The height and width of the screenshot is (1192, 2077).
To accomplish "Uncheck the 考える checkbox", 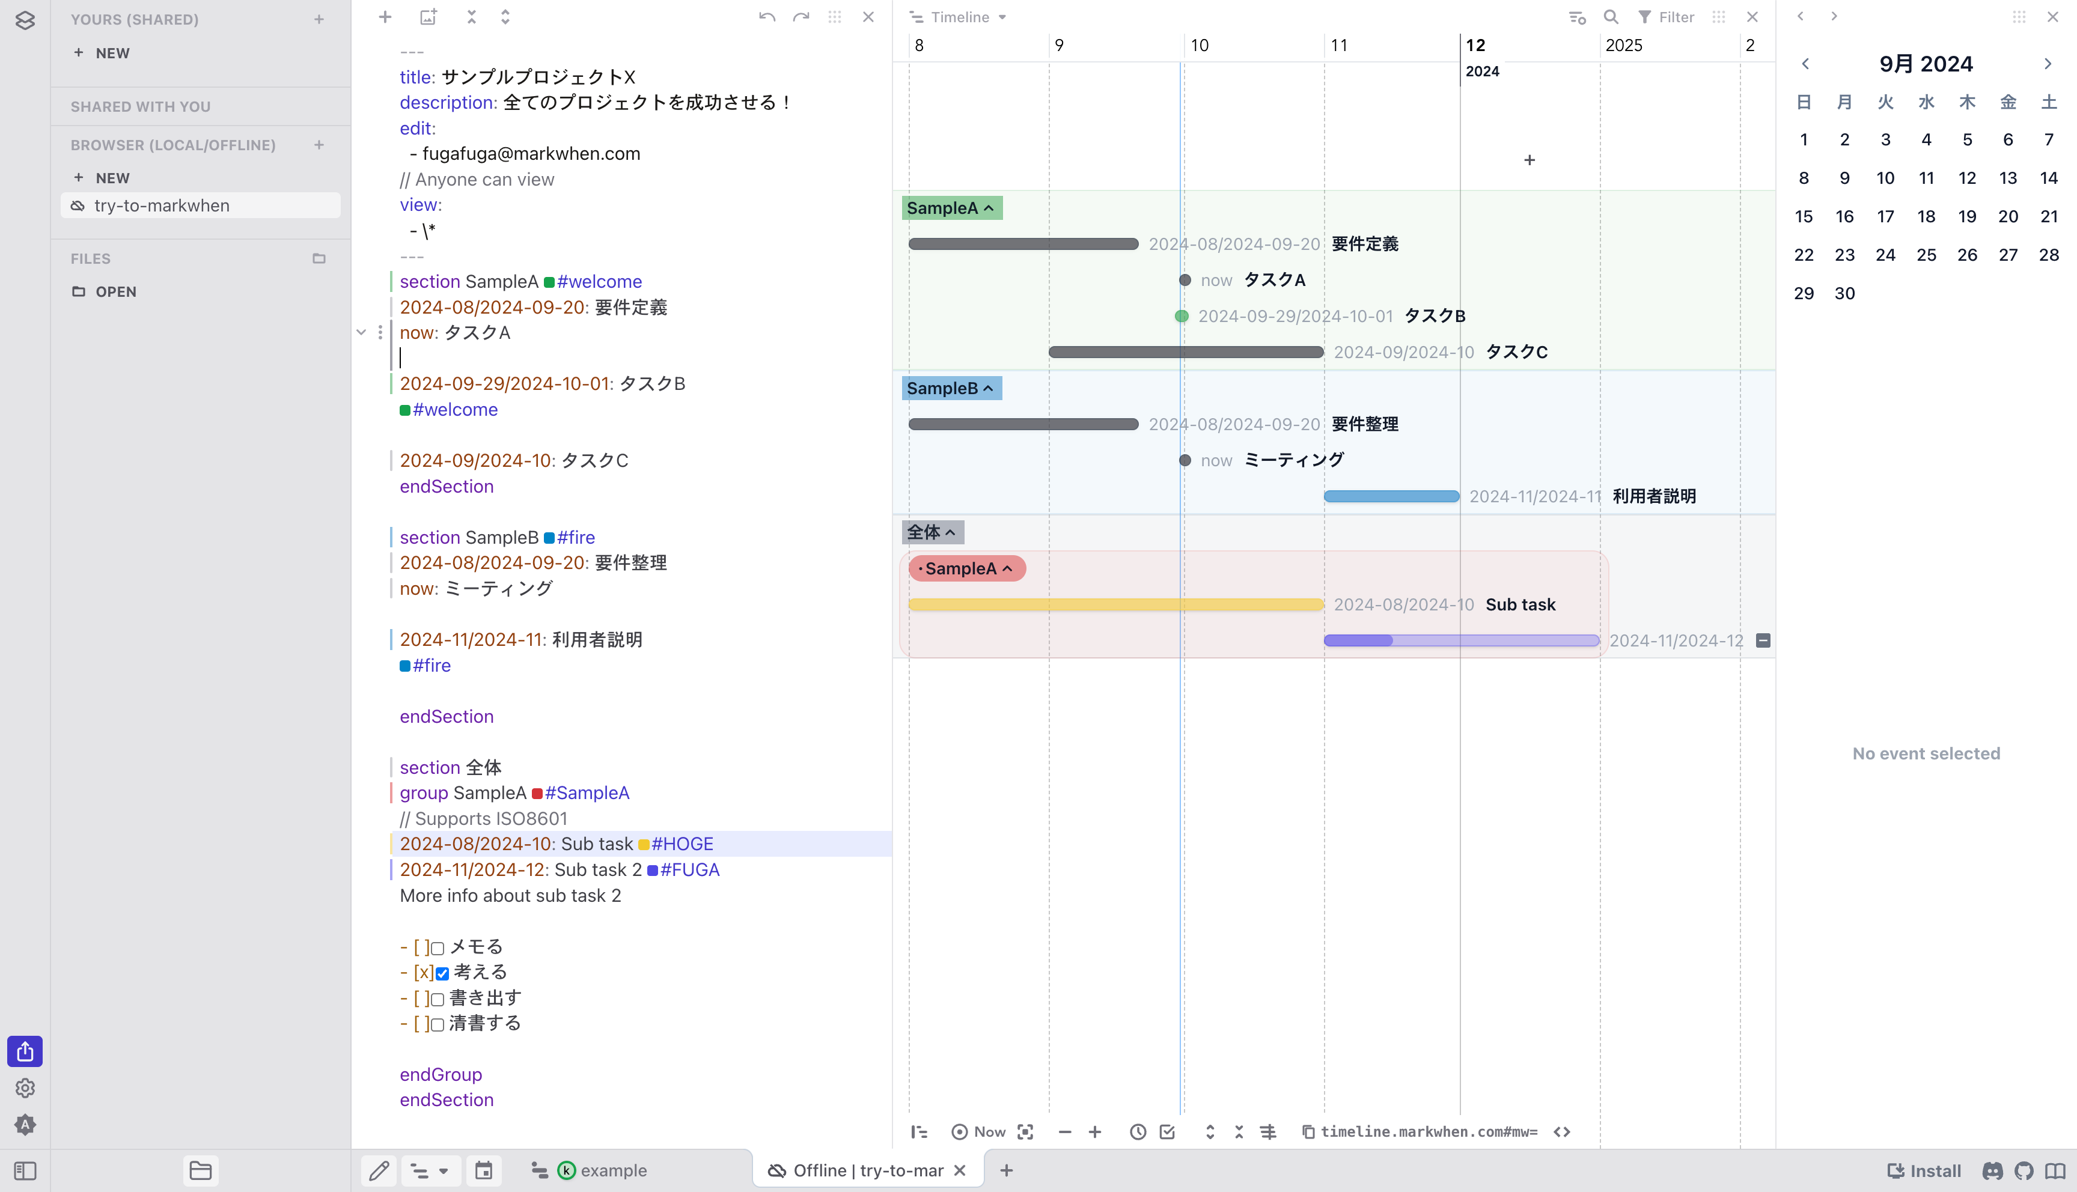I will click(442, 973).
